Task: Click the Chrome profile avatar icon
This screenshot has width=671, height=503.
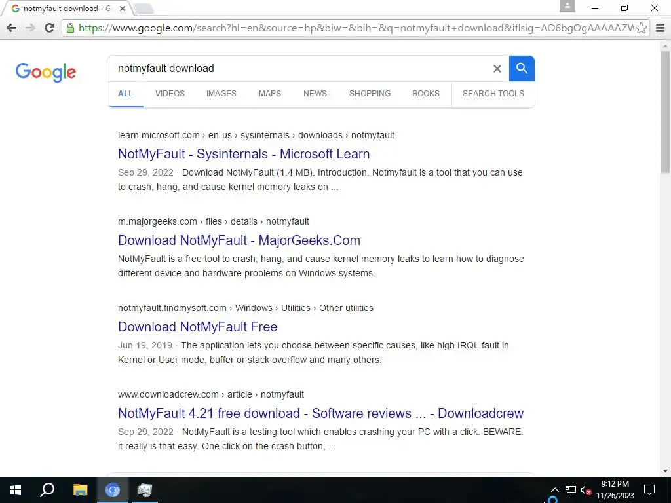Action: (x=567, y=7)
